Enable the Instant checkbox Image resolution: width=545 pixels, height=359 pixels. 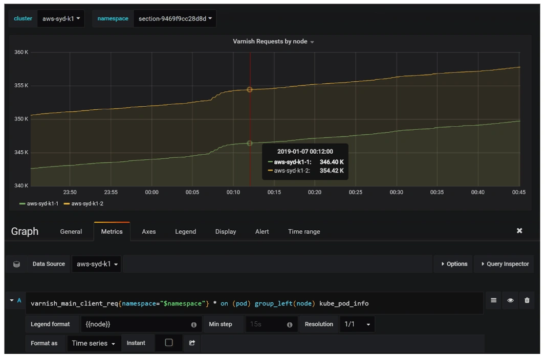pos(169,343)
